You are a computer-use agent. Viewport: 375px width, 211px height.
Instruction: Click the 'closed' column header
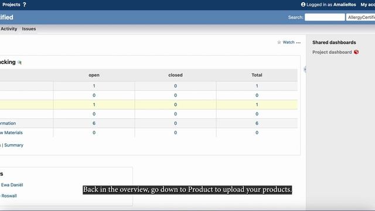pyautogui.click(x=175, y=75)
